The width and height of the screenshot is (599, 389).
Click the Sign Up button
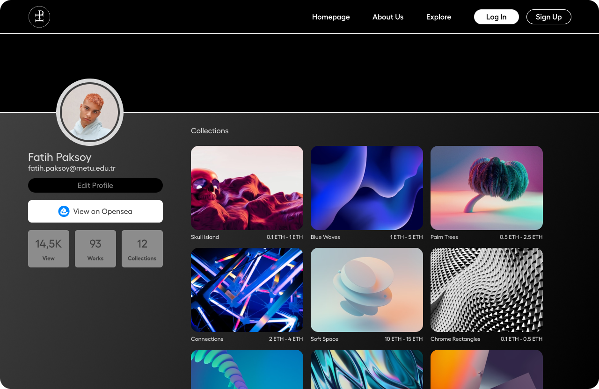click(549, 17)
